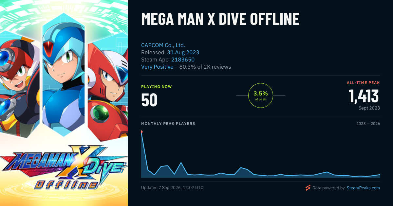Click the Steam App ID 2183650

click(x=183, y=60)
